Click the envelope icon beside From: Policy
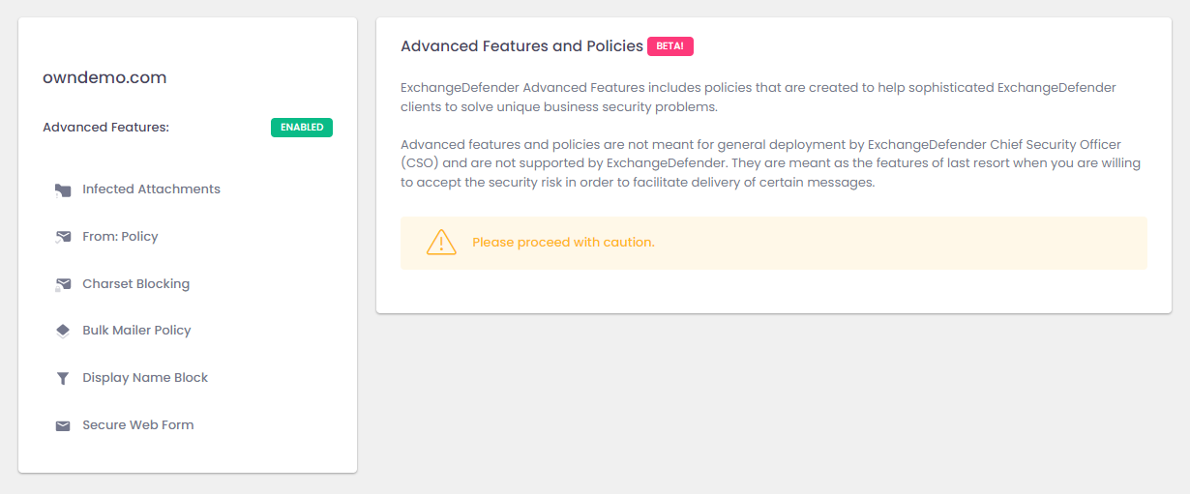The height and width of the screenshot is (494, 1190). tap(63, 237)
